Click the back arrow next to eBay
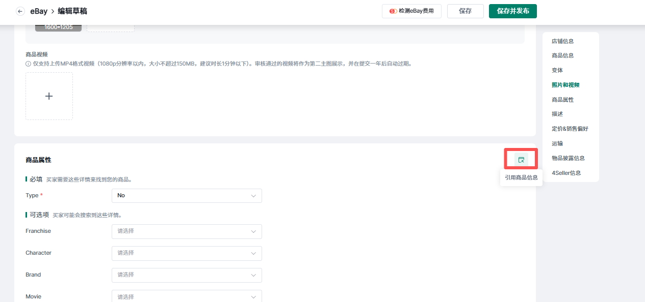This screenshot has height=302, width=645. tap(20, 11)
